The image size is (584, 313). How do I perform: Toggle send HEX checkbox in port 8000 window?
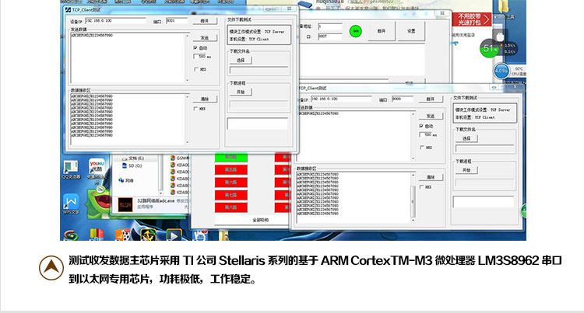point(421,148)
